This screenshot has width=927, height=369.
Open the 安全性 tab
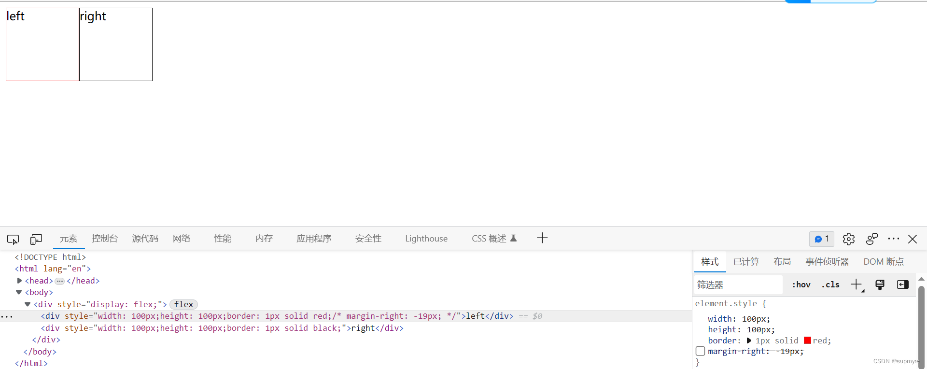coord(368,238)
